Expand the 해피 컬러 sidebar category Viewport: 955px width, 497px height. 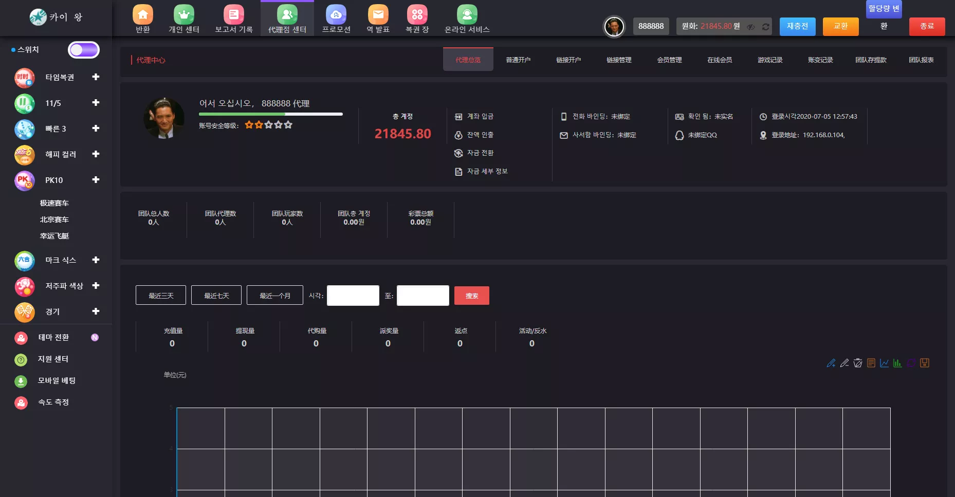[x=96, y=154]
